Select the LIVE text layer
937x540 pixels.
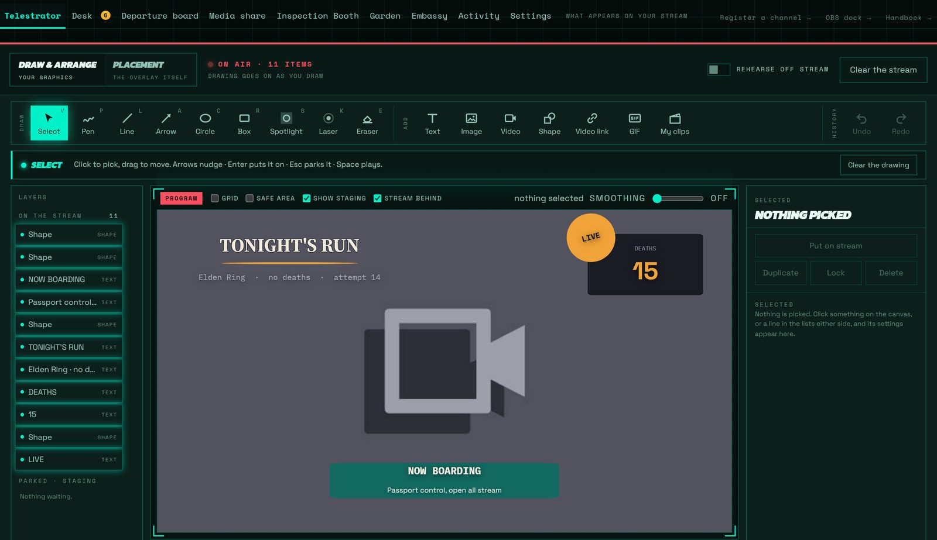coord(69,459)
